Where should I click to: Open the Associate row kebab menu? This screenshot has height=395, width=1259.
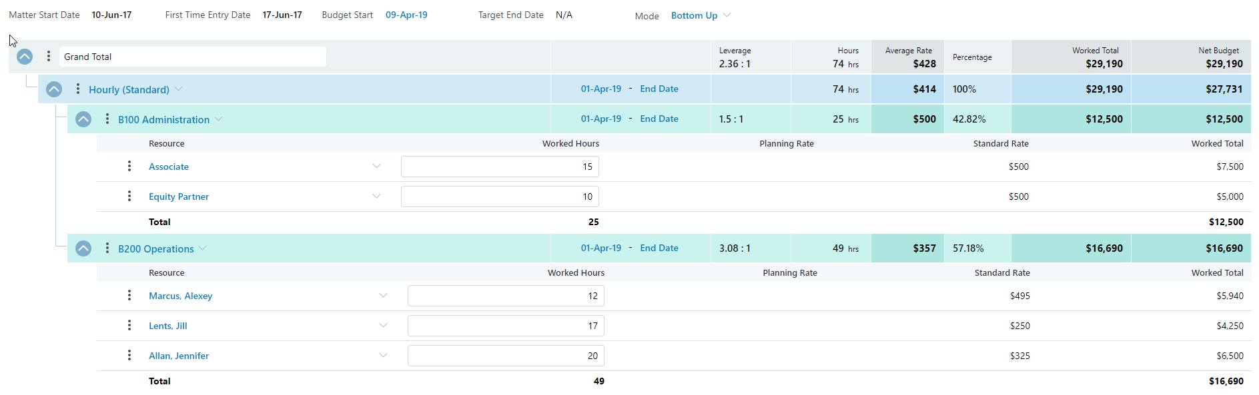click(129, 167)
